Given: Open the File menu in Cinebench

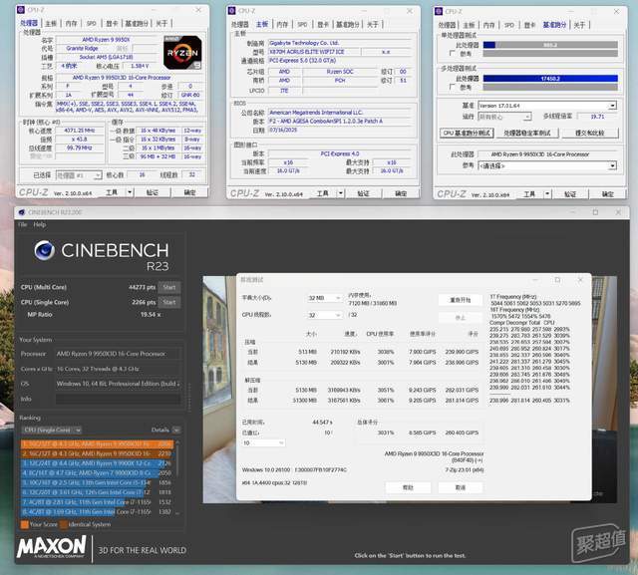Looking at the screenshot, I should pyautogui.click(x=23, y=224).
